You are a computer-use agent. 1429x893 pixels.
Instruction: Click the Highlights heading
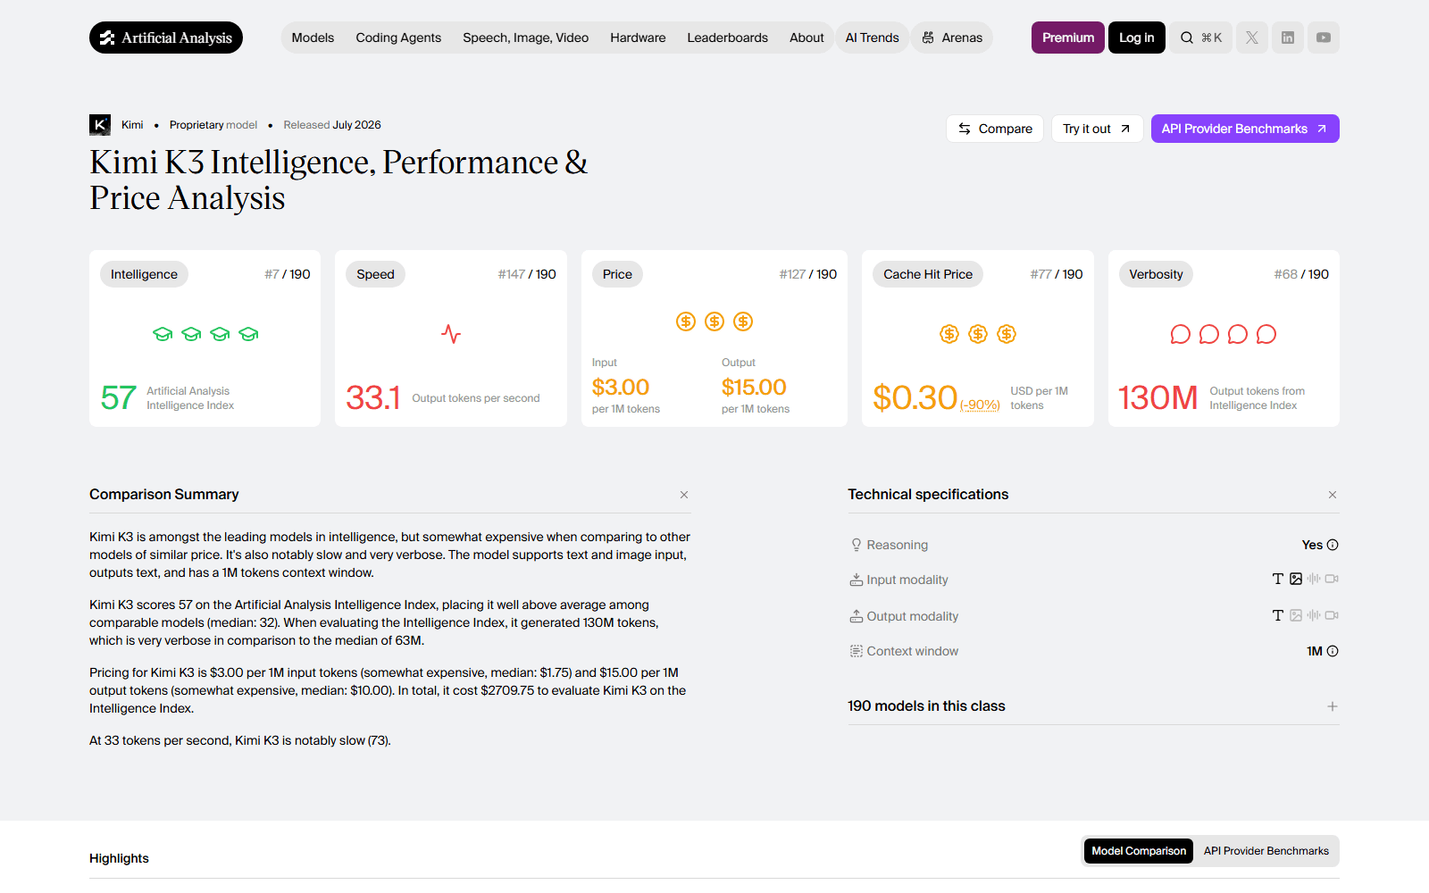119,858
